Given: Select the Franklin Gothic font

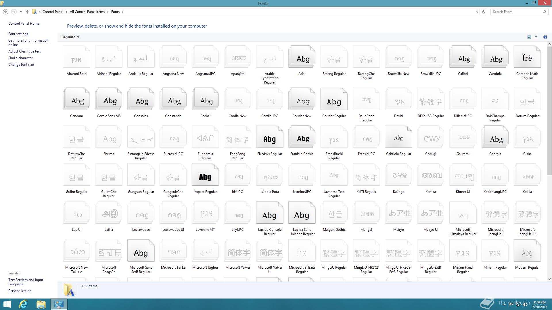Looking at the screenshot, I should [302, 137].
